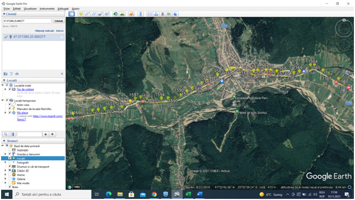Select the Add Path tool in toolbar
The width and height of the screenshot is (355, 200).
(x=94, y=14)
